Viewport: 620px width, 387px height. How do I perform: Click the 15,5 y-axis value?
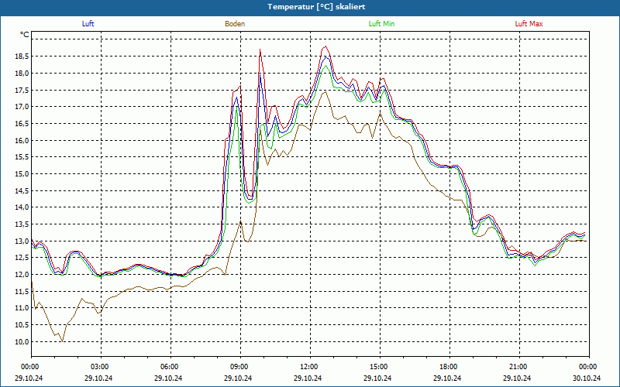[x=22, y=157]
